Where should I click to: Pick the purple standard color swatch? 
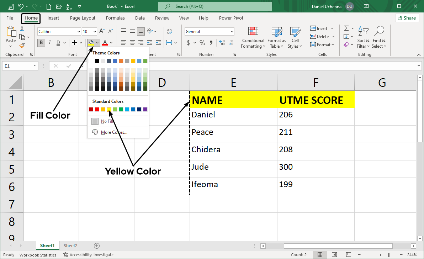click(145, 109)
